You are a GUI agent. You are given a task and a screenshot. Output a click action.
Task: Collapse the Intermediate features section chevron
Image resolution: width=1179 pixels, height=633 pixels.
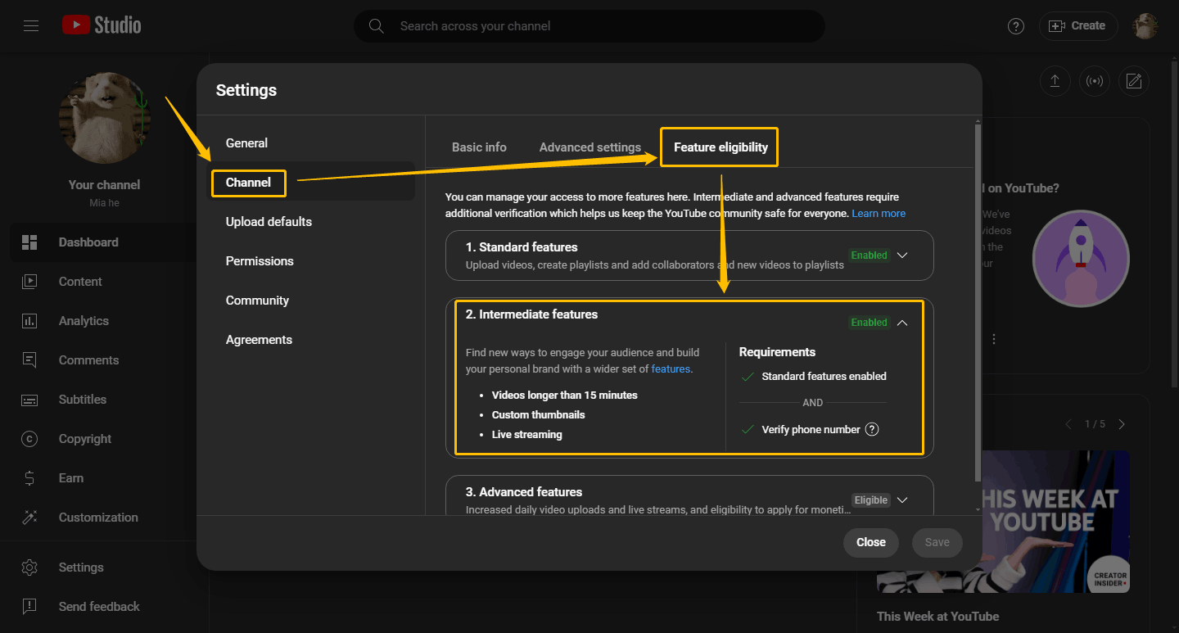902,323
